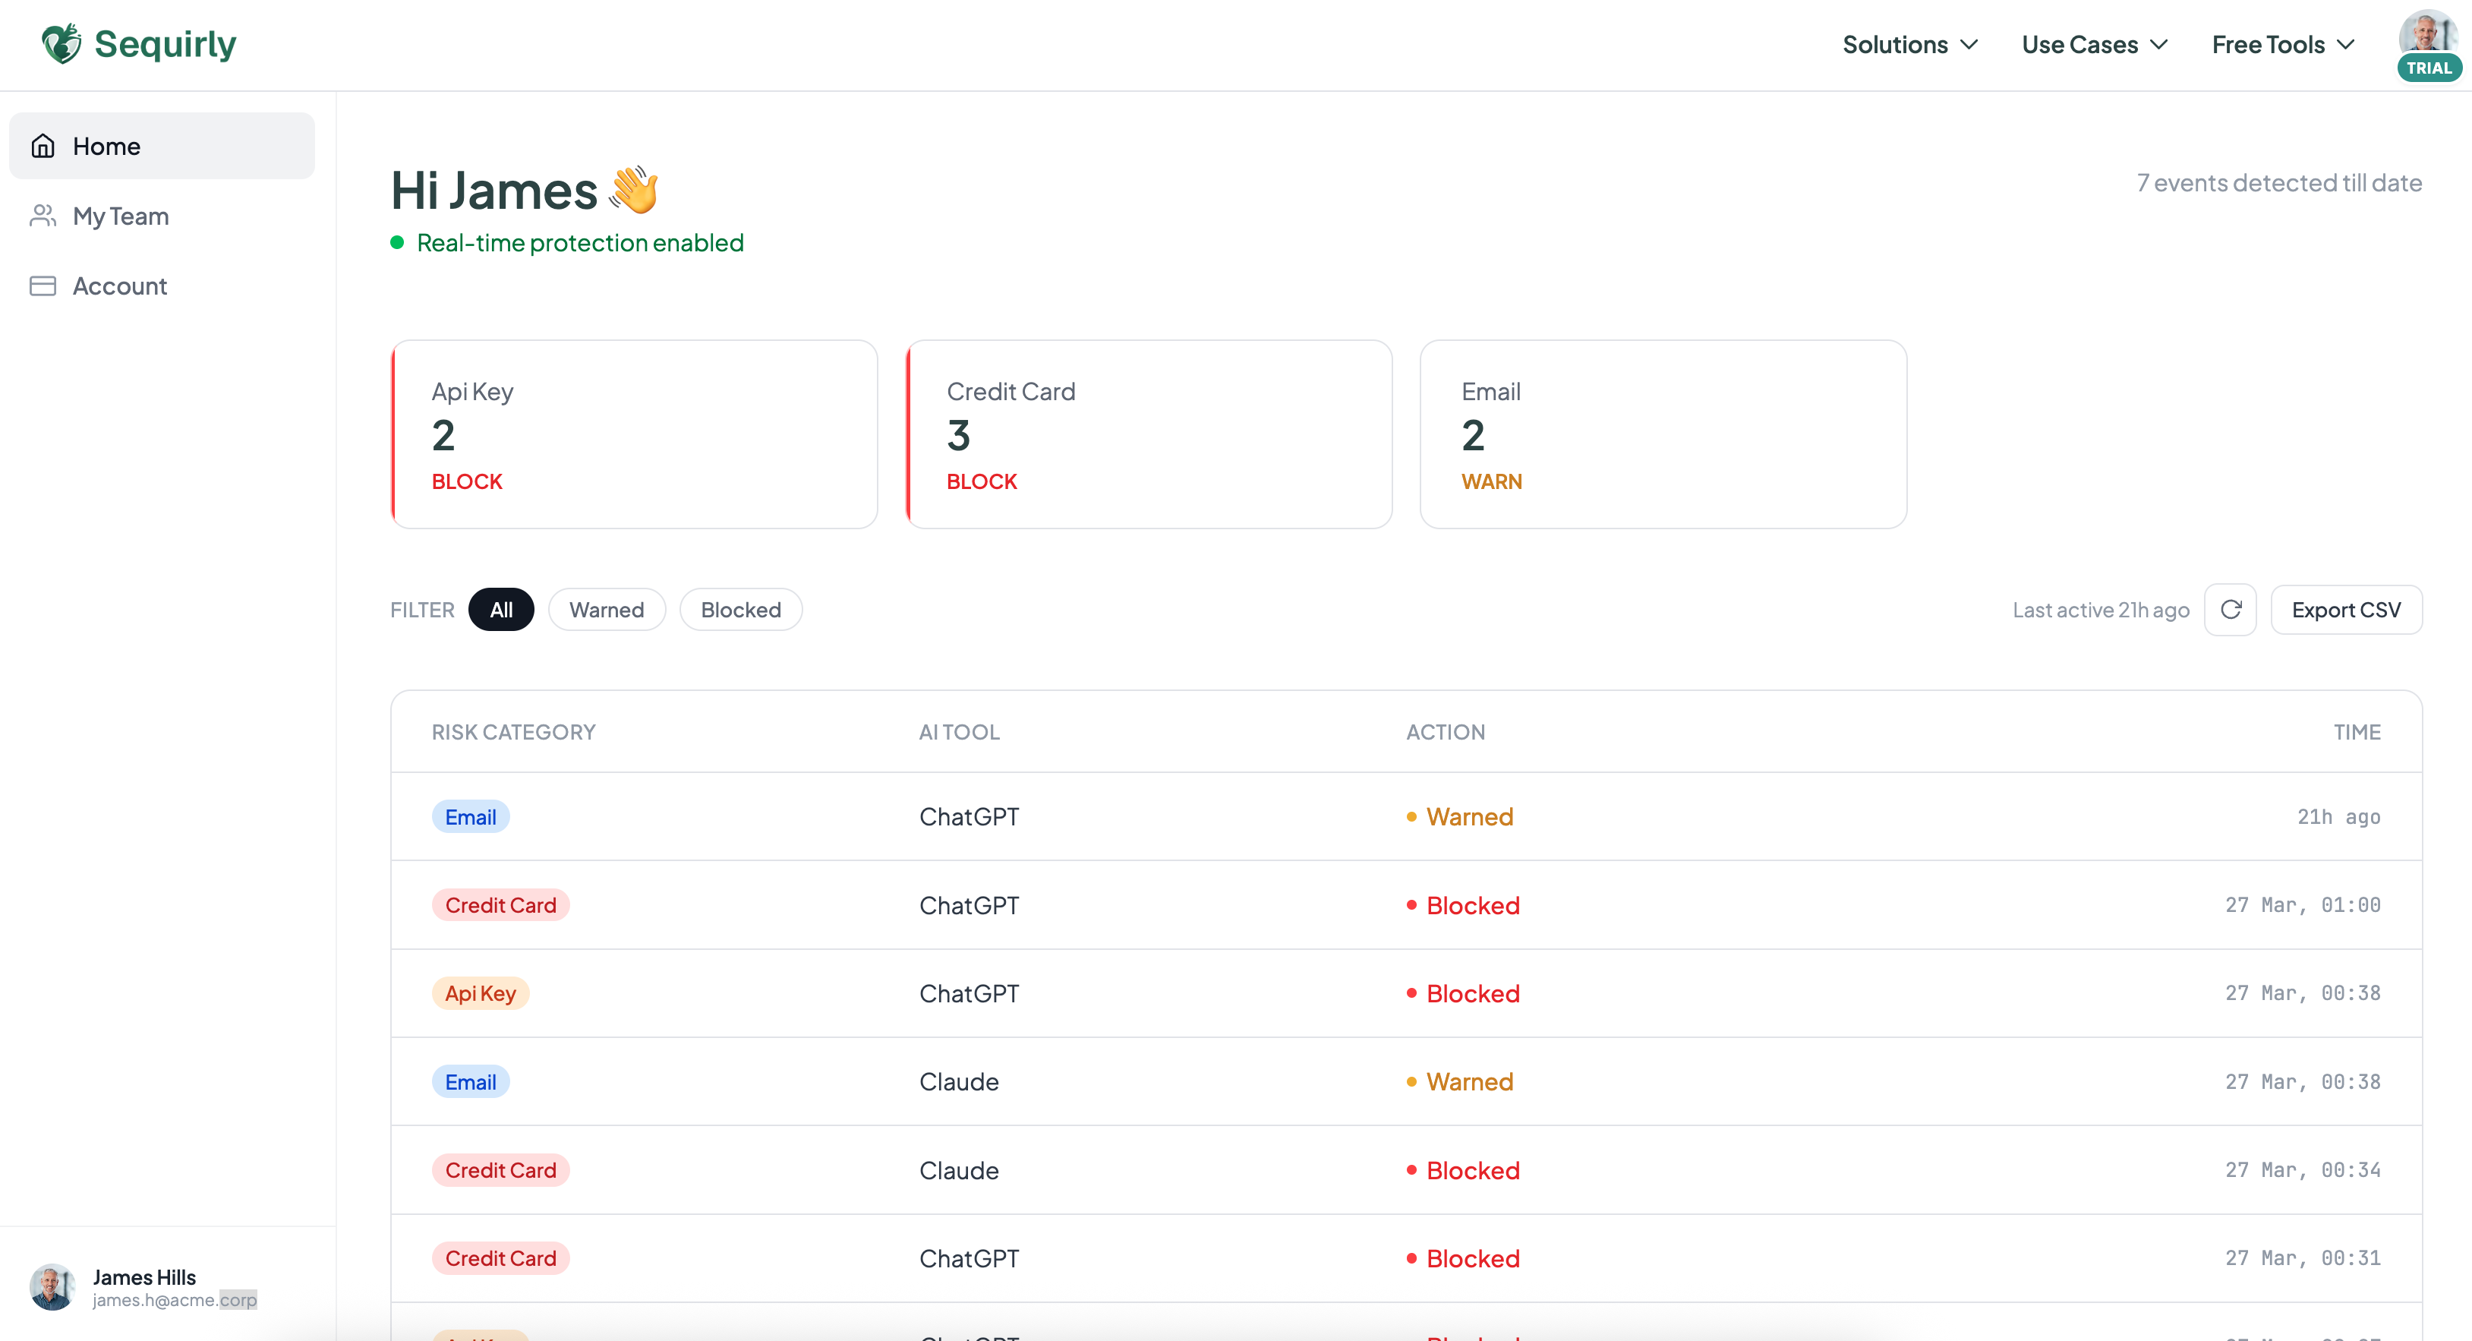Select the Credit Card stats card
This screenshot has width=2472, height=1341.
tap(1149, 435)
